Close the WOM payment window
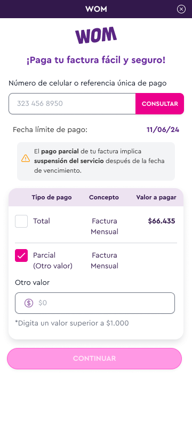 pyautogui.click(x=181, y=9)
